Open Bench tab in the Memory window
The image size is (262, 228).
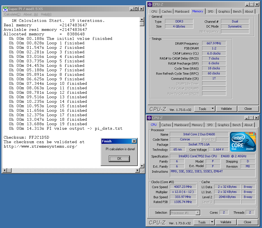[x=237, y=12]
